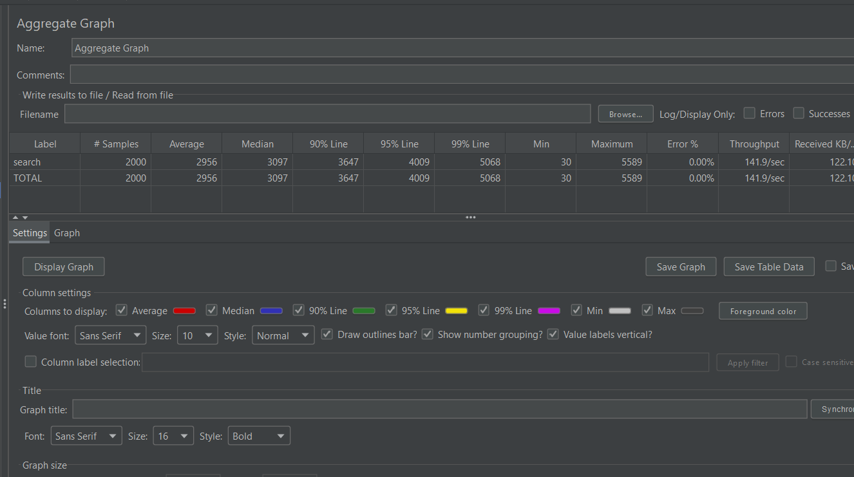
Task: Click the magenta 99% Line color swatch
Action: (x=549, y=311)
